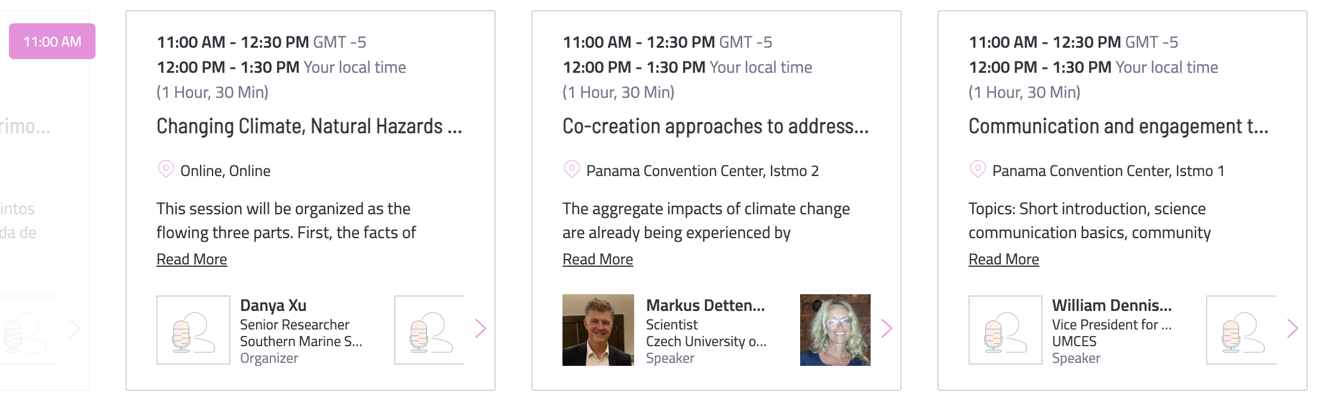Click the location pin beside Istmo 1
The width and height of the screenshot is (1322, 413).
(x=977, y=169)
